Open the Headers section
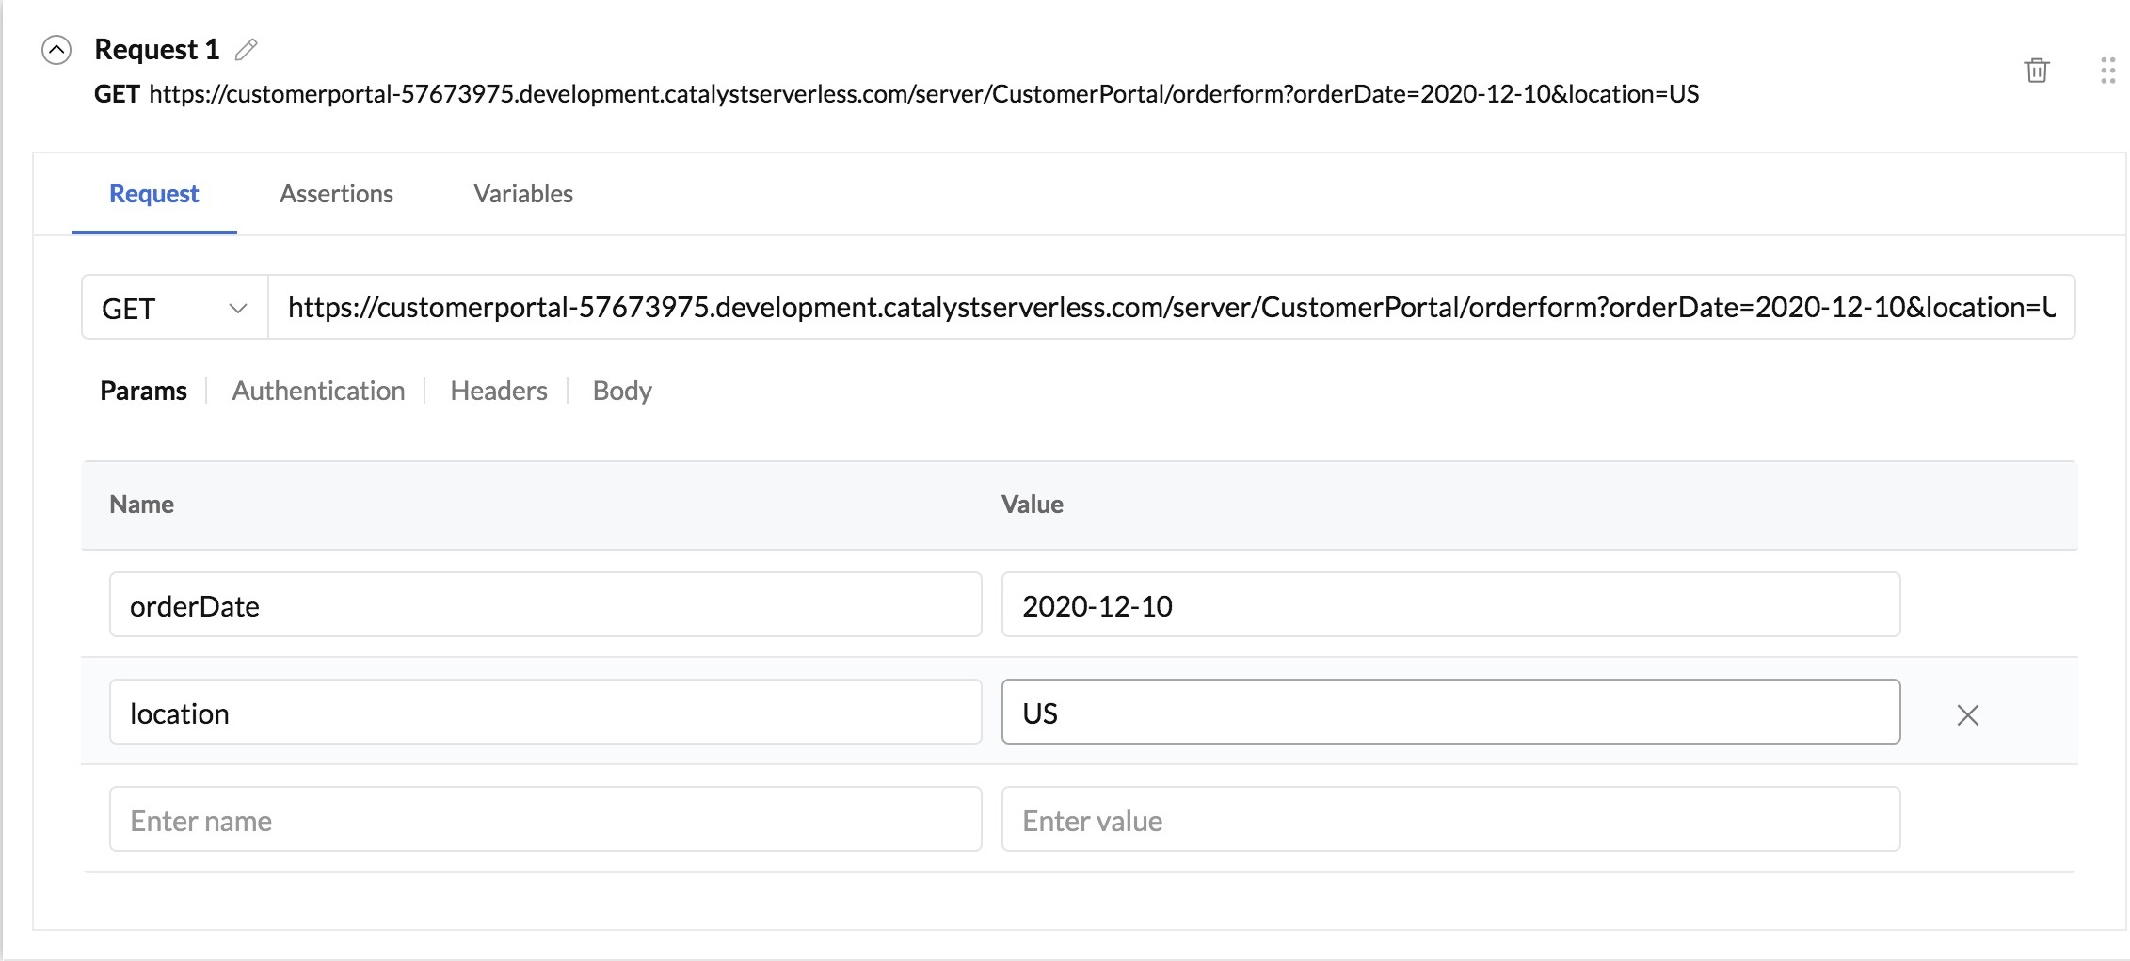The image size is (2130, 961). (x=499, y=391)
